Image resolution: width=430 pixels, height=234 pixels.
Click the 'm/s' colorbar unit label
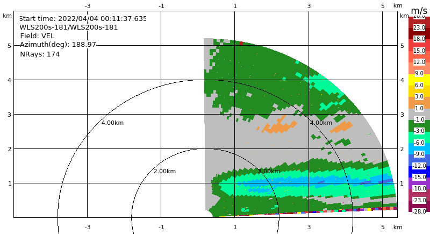click(419, 11)
